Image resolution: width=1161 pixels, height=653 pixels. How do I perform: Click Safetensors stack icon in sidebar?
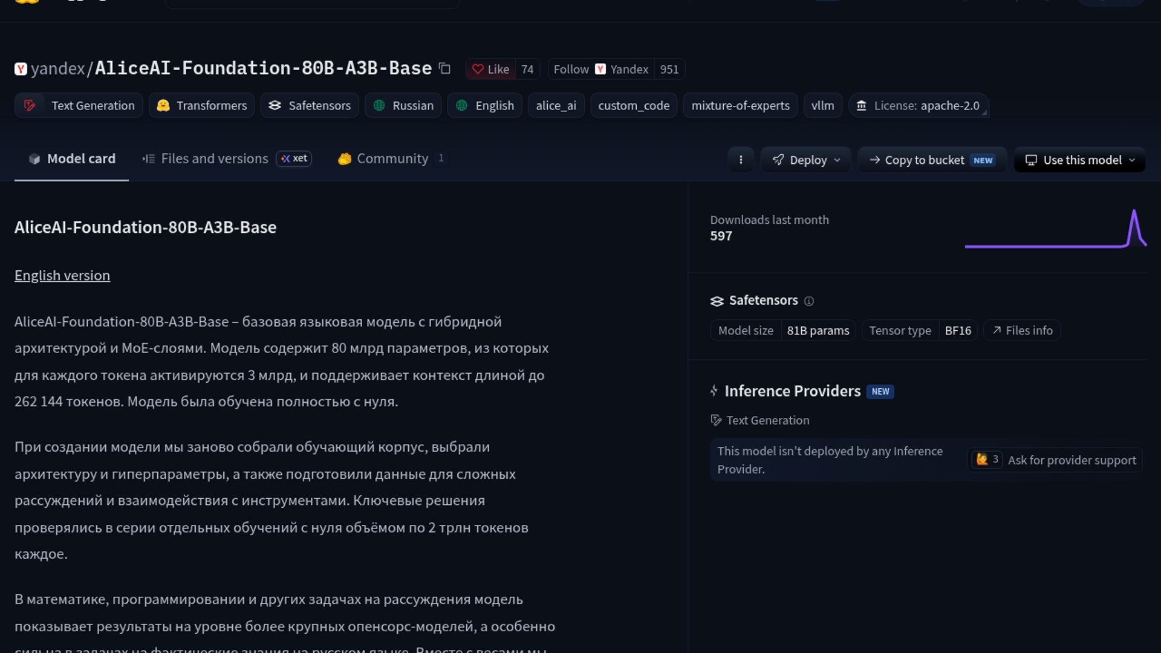(717, 301)
